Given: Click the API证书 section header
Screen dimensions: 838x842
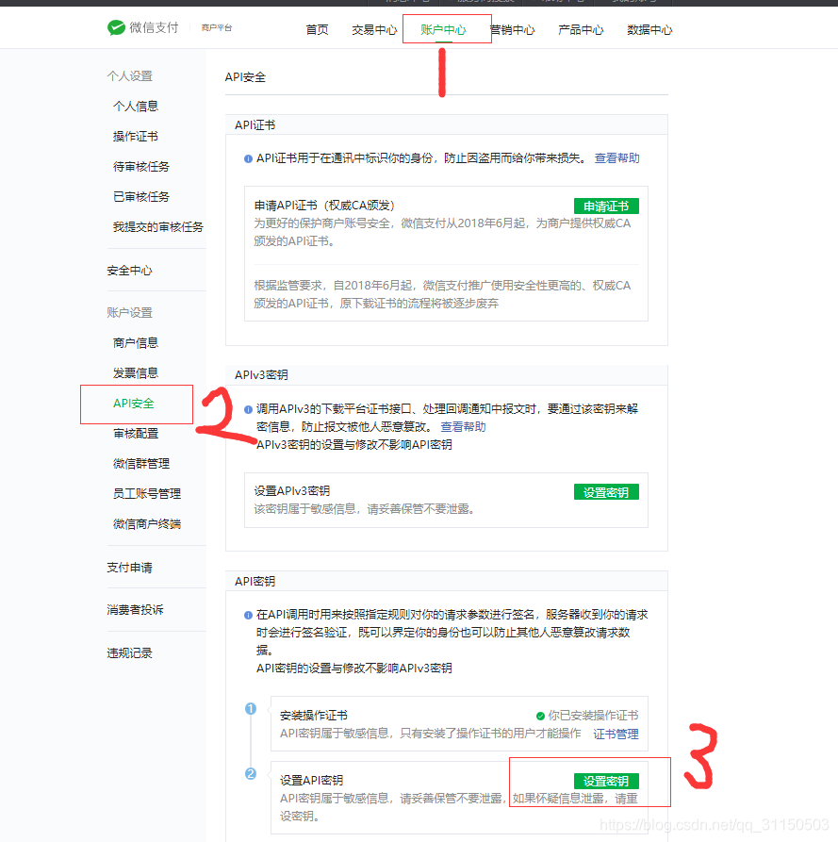Looking at the screenshot, I should [255, 125].
